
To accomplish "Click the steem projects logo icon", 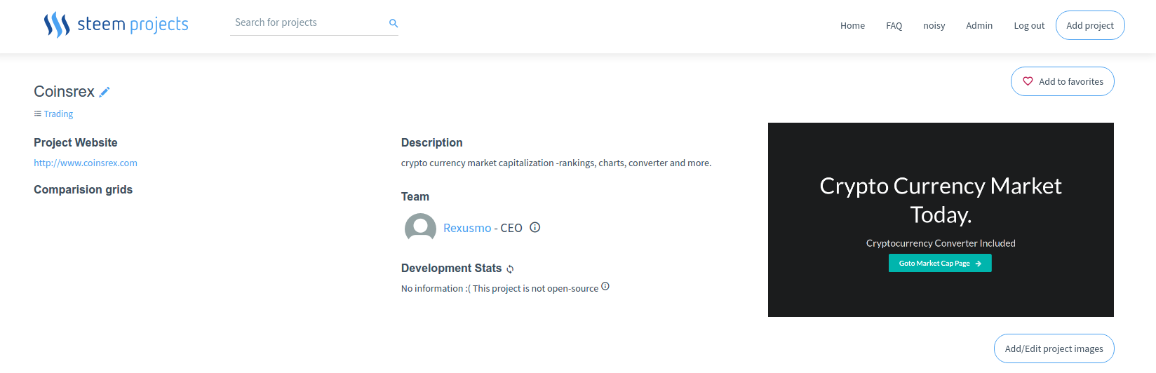I will tap(57, 25).
